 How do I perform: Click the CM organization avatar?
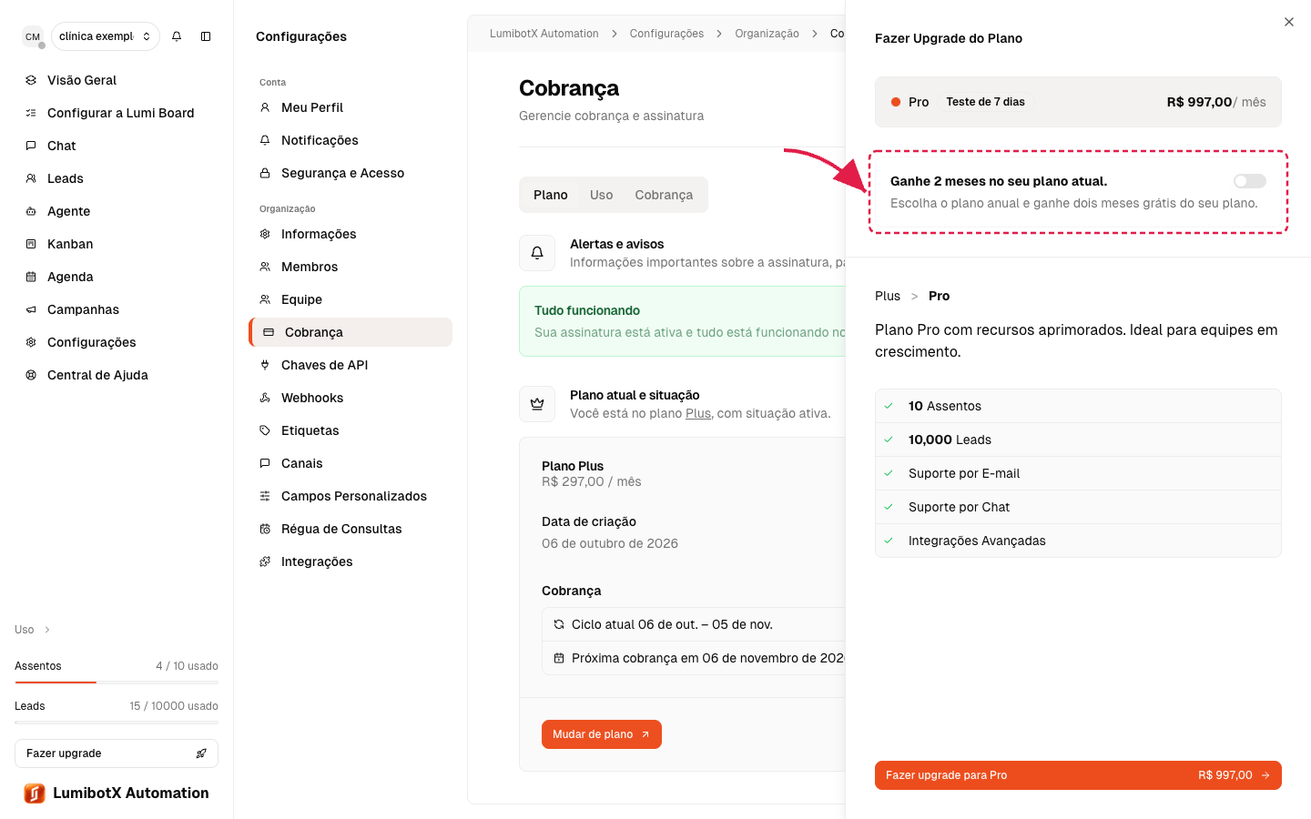(x=33, y=36)
